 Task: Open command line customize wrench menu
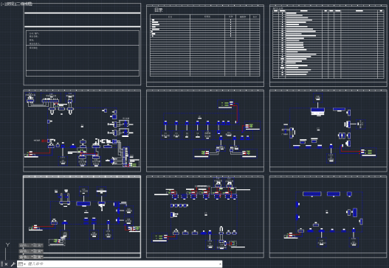point(13,264)
